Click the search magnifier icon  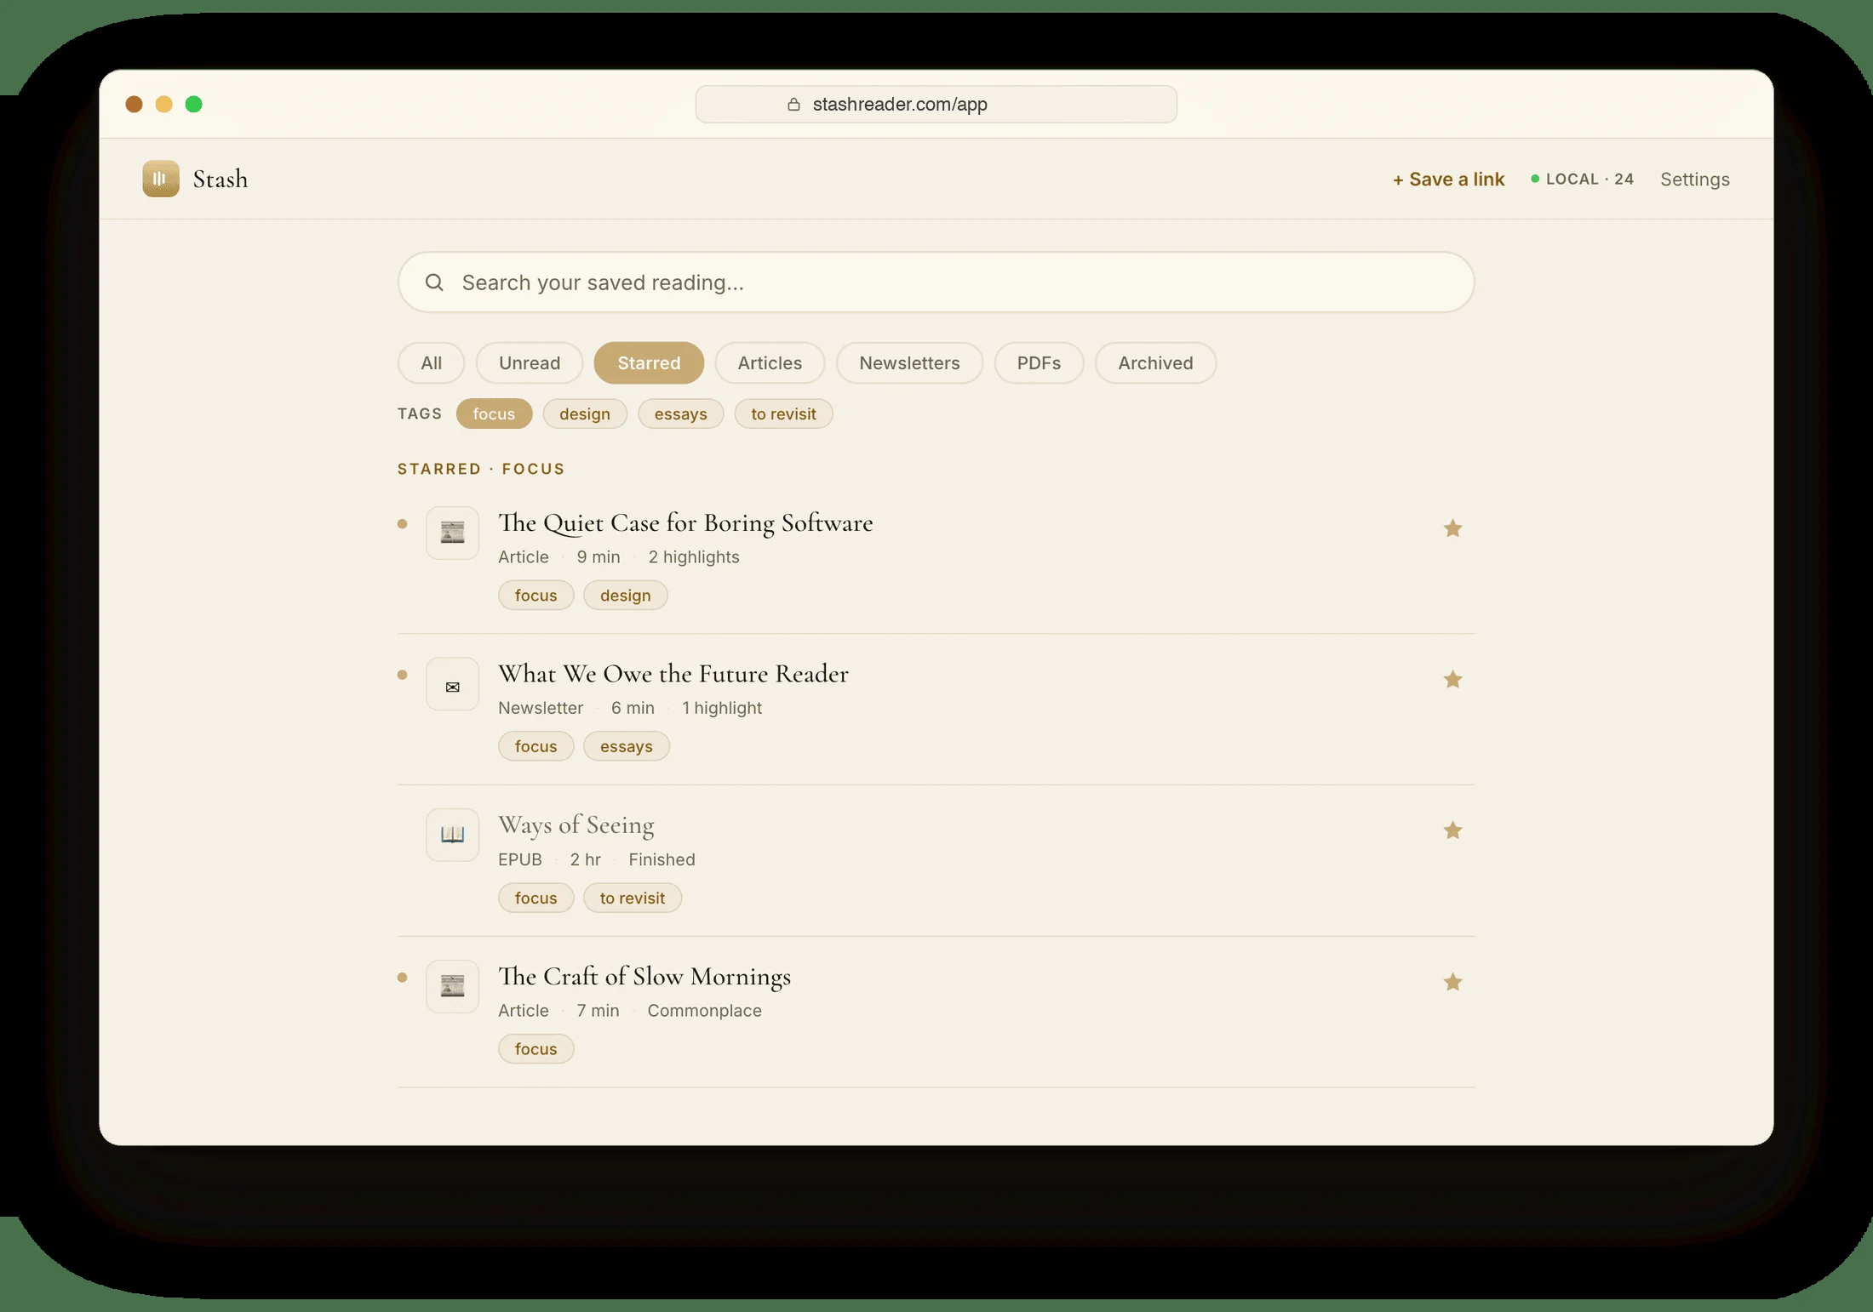434,282
